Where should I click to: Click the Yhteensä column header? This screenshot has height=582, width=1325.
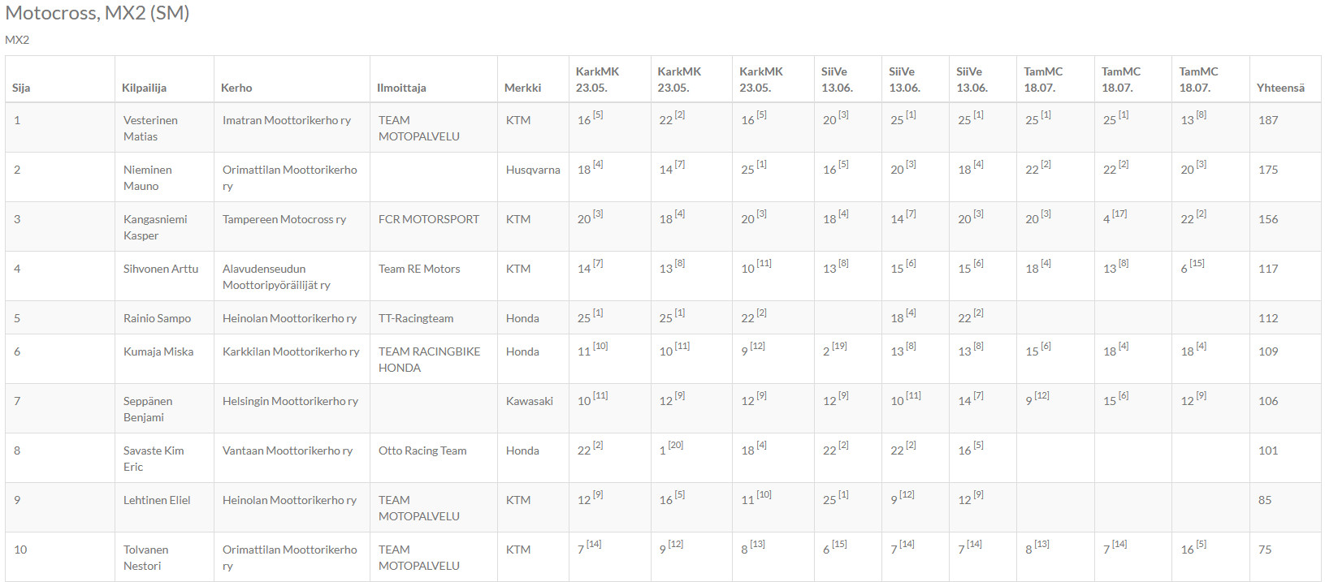coord(1280,88)
